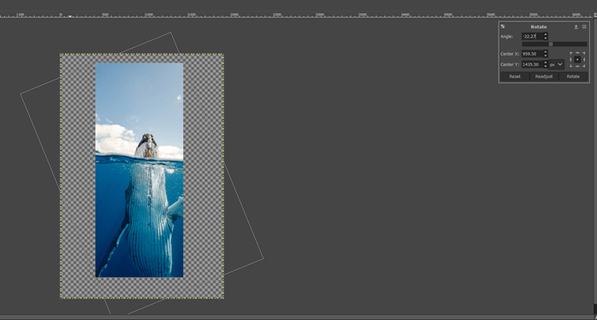Decrease the Angle value with down arrow

(546, 39)
